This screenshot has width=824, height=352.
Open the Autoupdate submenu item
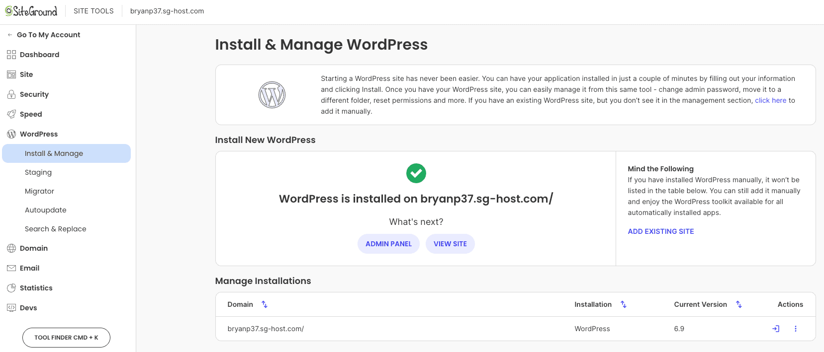(67, 210)
